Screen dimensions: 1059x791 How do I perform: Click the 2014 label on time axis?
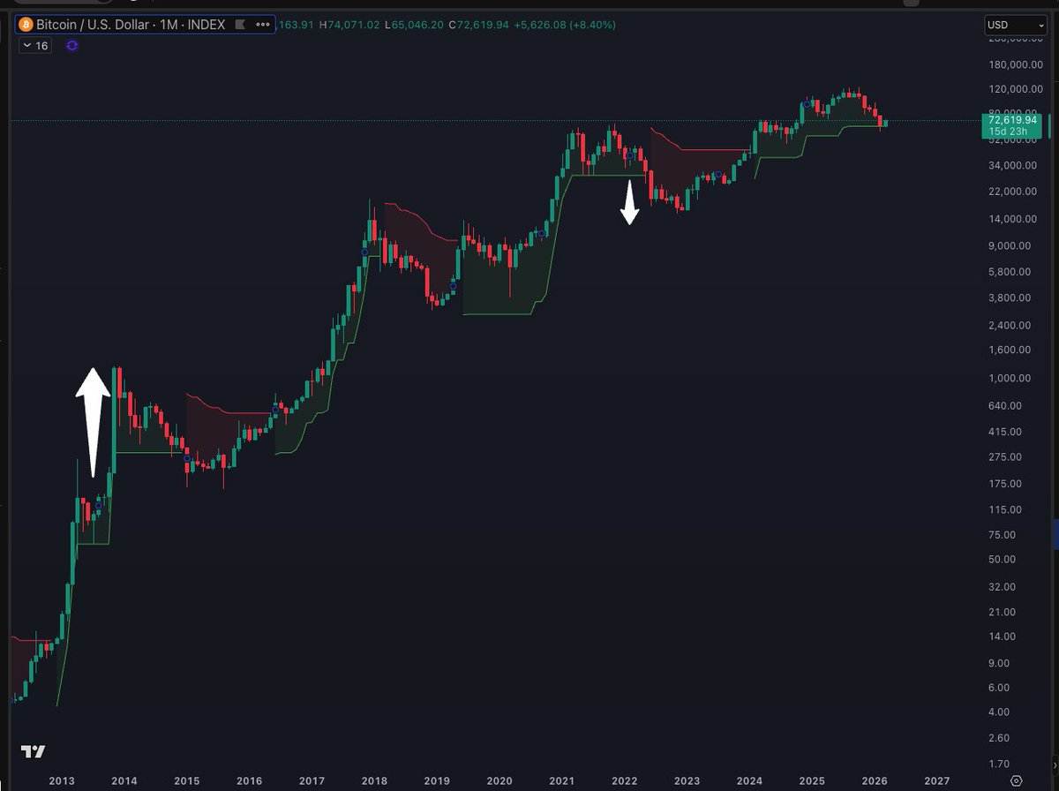point(124,781)
